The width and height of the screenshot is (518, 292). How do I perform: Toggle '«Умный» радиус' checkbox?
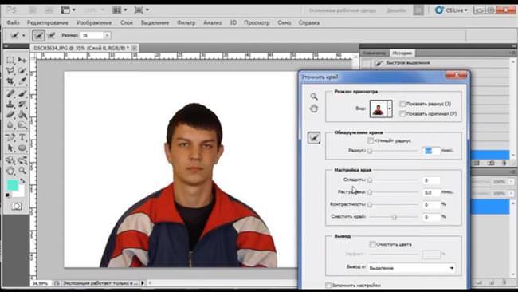[x=371, y=140]
